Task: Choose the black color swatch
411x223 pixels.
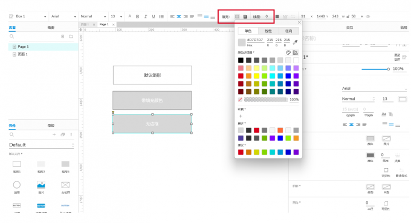Action: click(241, 60)
